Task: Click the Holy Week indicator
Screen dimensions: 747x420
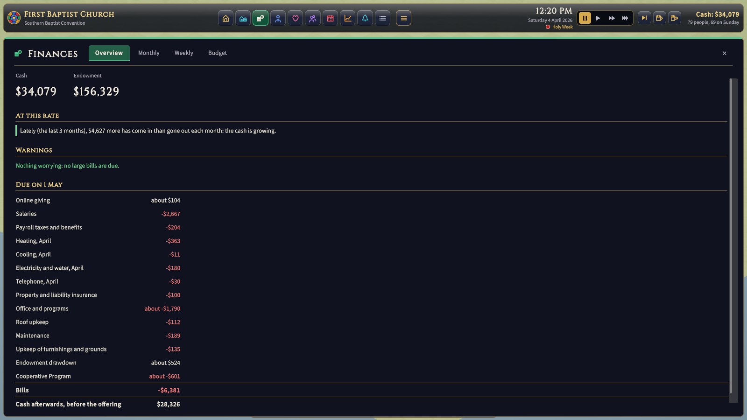Action: pos(559,27)
